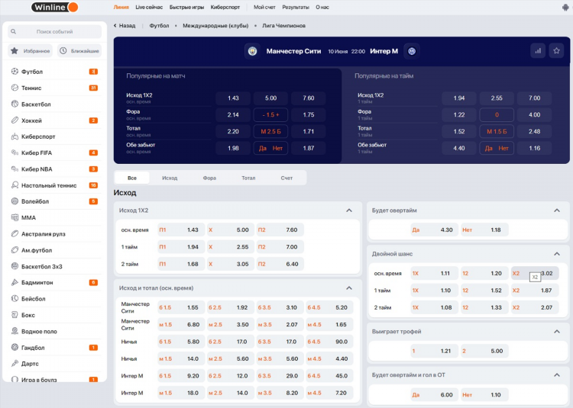Screen dimensions: 573x408
Task: Open О нас menu item
Action: click(x=322, y=8)
